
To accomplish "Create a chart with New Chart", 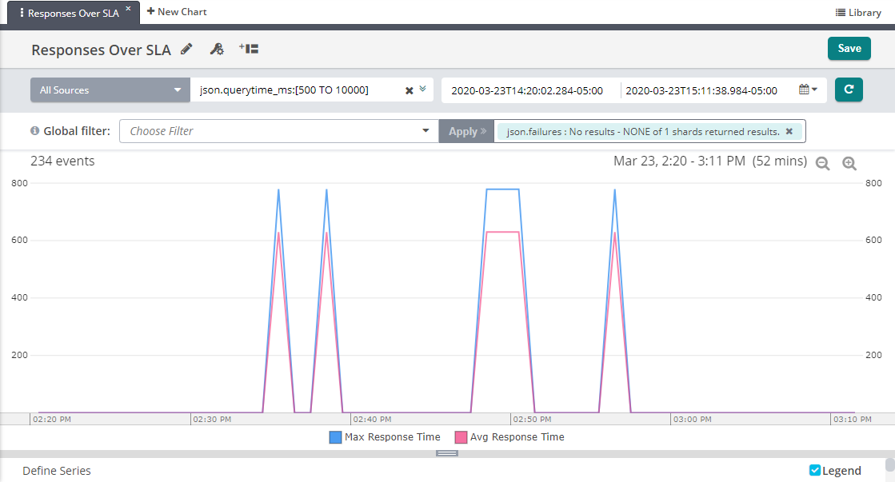I will coord(177,11).
